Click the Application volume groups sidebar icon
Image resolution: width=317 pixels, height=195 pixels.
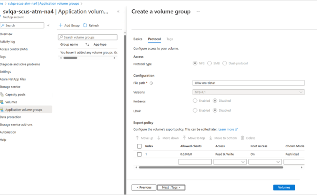coord(2,110)
